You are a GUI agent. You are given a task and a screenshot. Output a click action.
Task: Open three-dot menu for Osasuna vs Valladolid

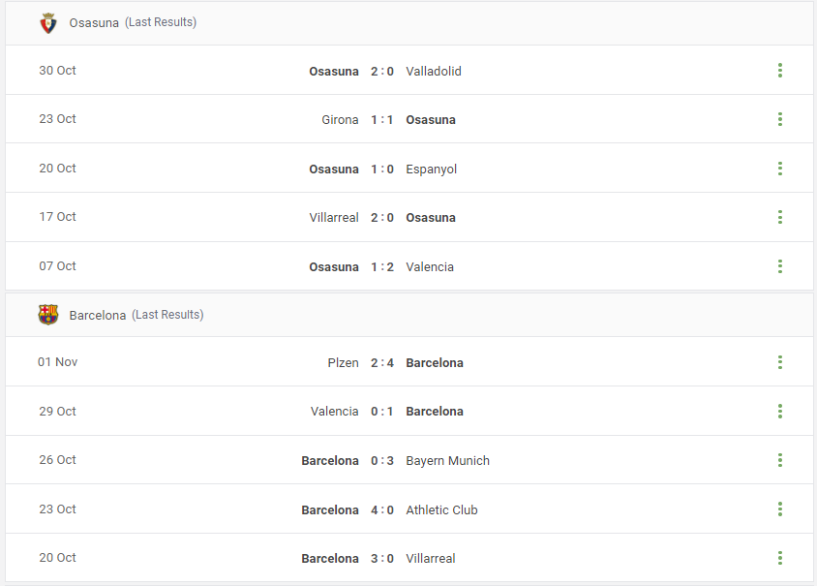coord(780,71)
